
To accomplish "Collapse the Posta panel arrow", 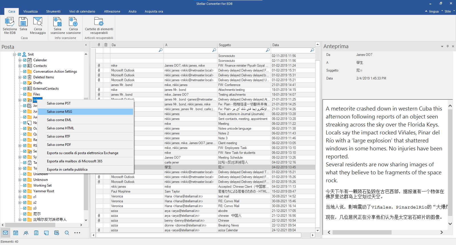I will (x=86, y=45).
